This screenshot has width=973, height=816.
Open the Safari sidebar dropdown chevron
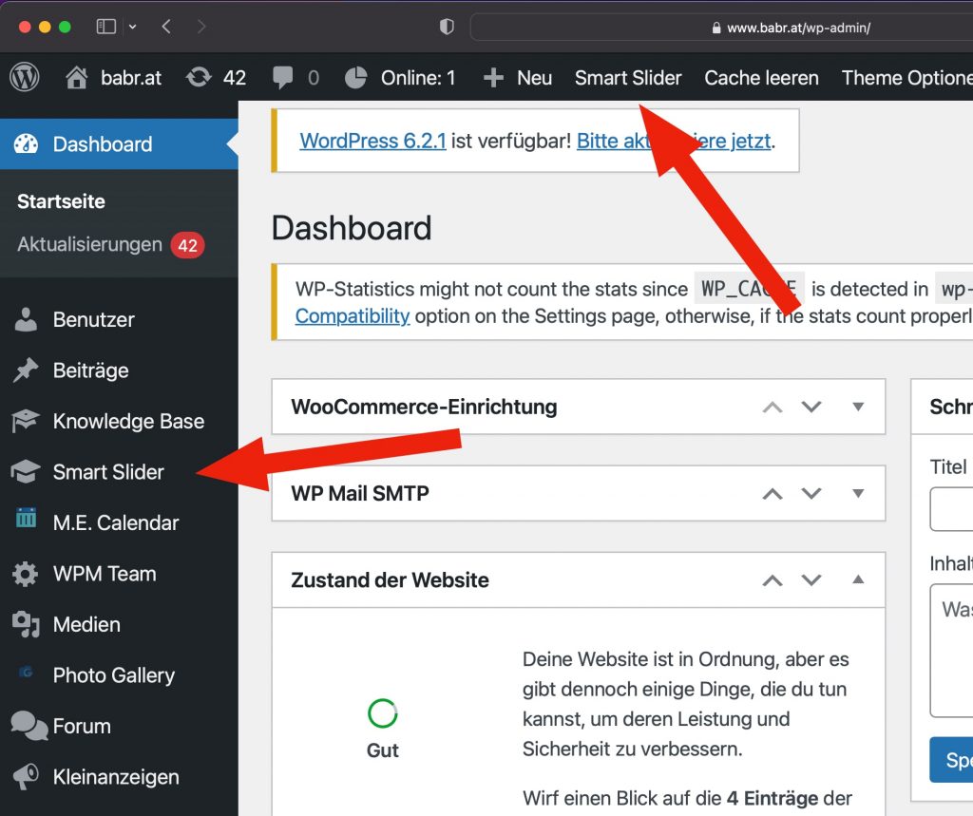(x=131, y=27)
